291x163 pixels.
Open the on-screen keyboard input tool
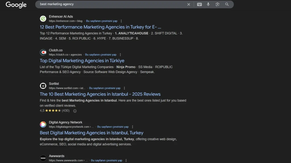pos(199,4)
